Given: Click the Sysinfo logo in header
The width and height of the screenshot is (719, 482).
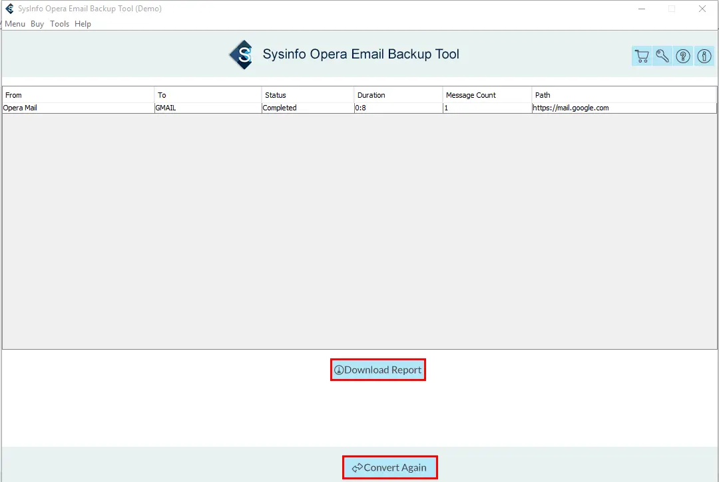Looking at the screenshot, I should 242,55.
